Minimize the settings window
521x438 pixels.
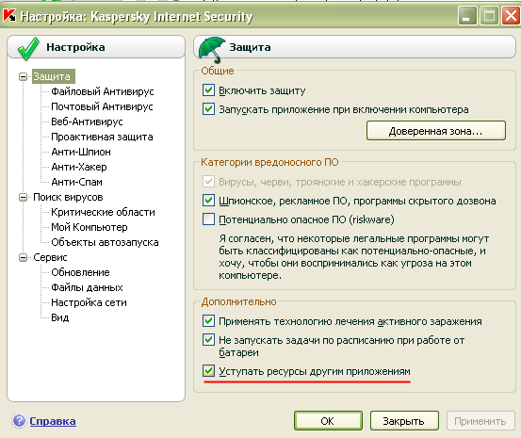467,16
